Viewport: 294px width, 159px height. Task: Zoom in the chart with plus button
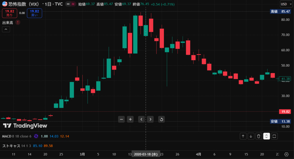coord(130,119)
